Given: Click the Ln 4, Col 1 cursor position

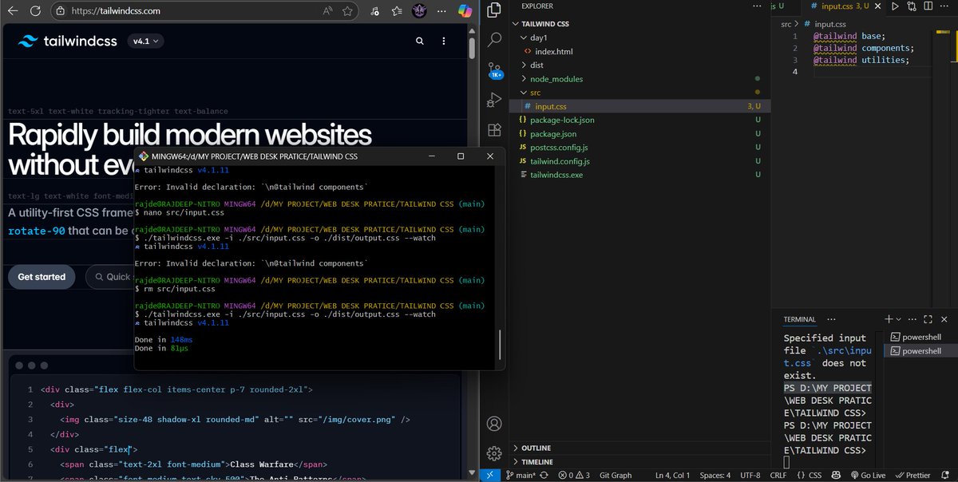Looking at the screenshot, I should [x=672, y=476].
